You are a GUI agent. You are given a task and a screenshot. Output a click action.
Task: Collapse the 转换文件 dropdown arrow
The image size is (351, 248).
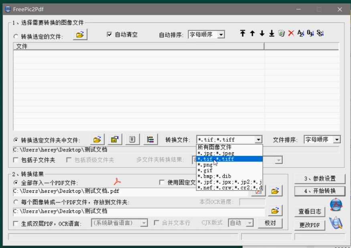[258, 140]
